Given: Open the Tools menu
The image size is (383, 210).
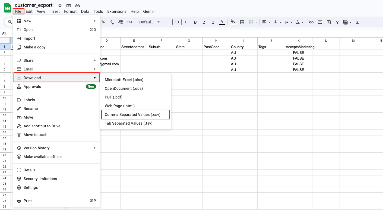Looking at the screenshot, I should point(98,11).
